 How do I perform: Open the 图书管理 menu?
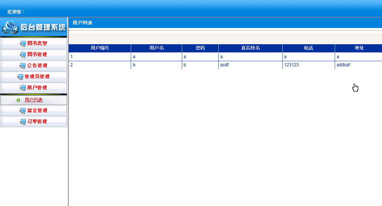(34, 55)
